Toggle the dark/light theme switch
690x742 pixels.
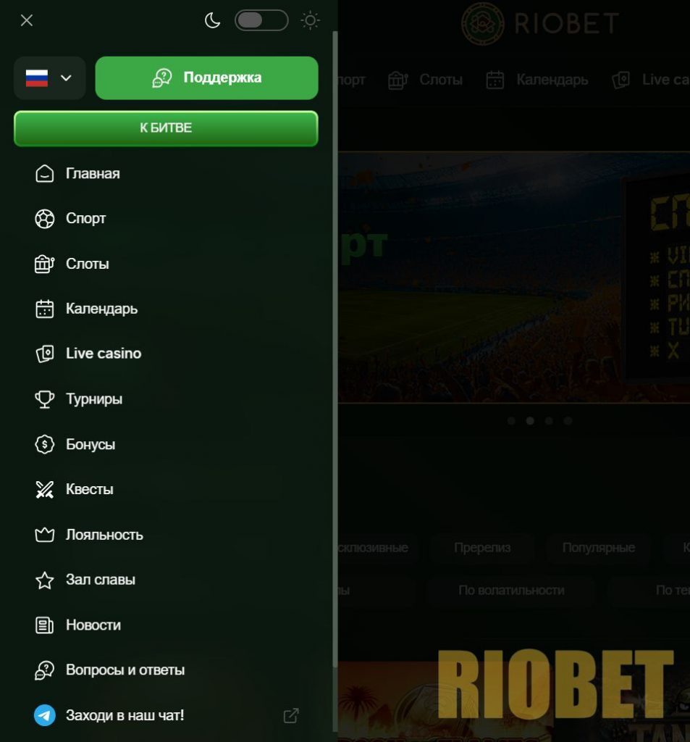coord(261,20)
